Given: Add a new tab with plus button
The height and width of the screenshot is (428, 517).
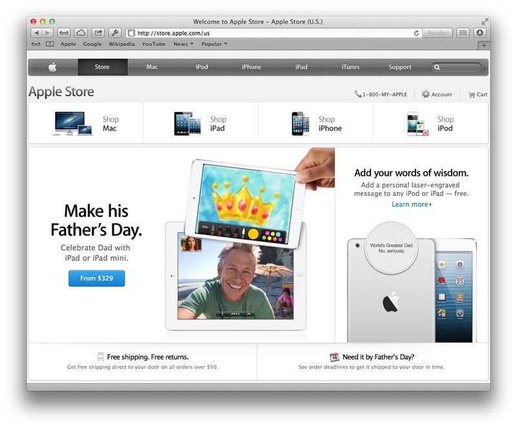Looking at the screenshot, I should point(483,45).
